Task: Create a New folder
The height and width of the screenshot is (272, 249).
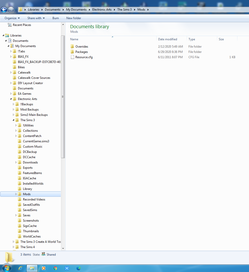Action: (x=74, y=18)
